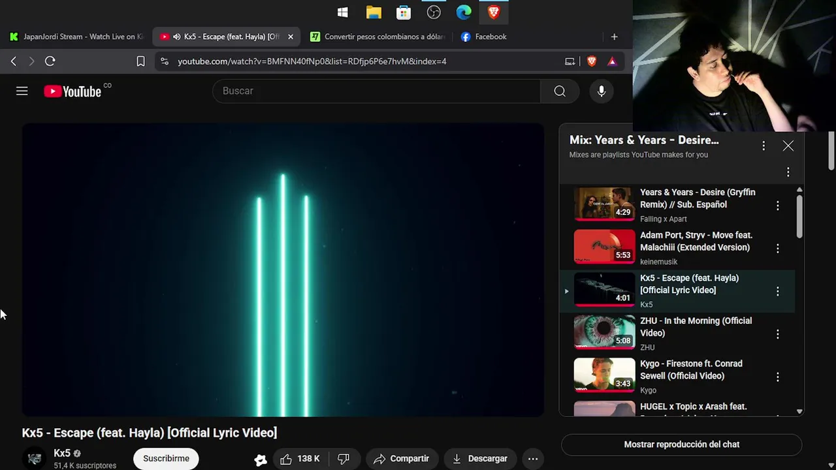Open options for Kygo Firestone
Screen dimensions: 836x470
tap(777, 377)
